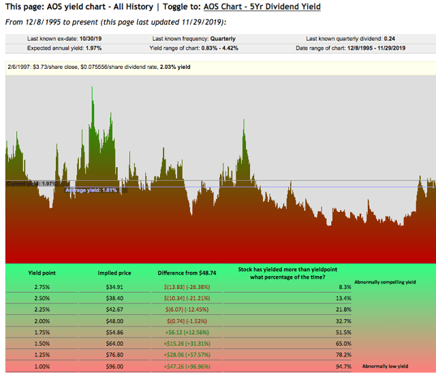Click the Abnormally low yield label
Viewport: 436px width, 375px height.
pyautogui.click(x=385, y=366)
